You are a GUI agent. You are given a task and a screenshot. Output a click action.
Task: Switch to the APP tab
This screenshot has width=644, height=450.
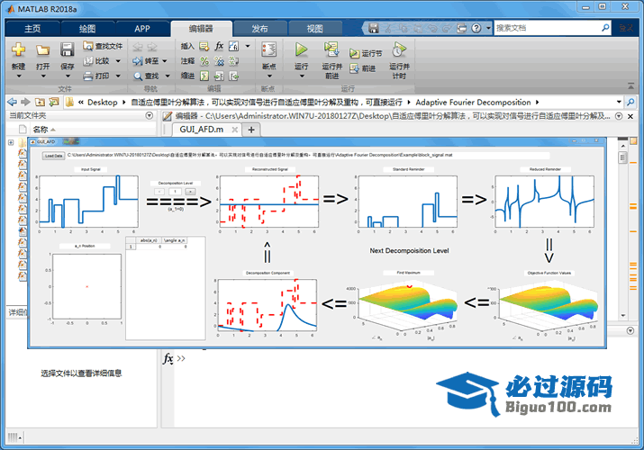(x=142, y=29)
